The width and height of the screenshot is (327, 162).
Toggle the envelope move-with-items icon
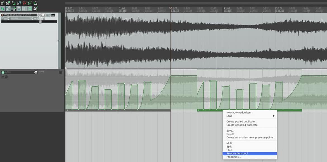(19, 9)
